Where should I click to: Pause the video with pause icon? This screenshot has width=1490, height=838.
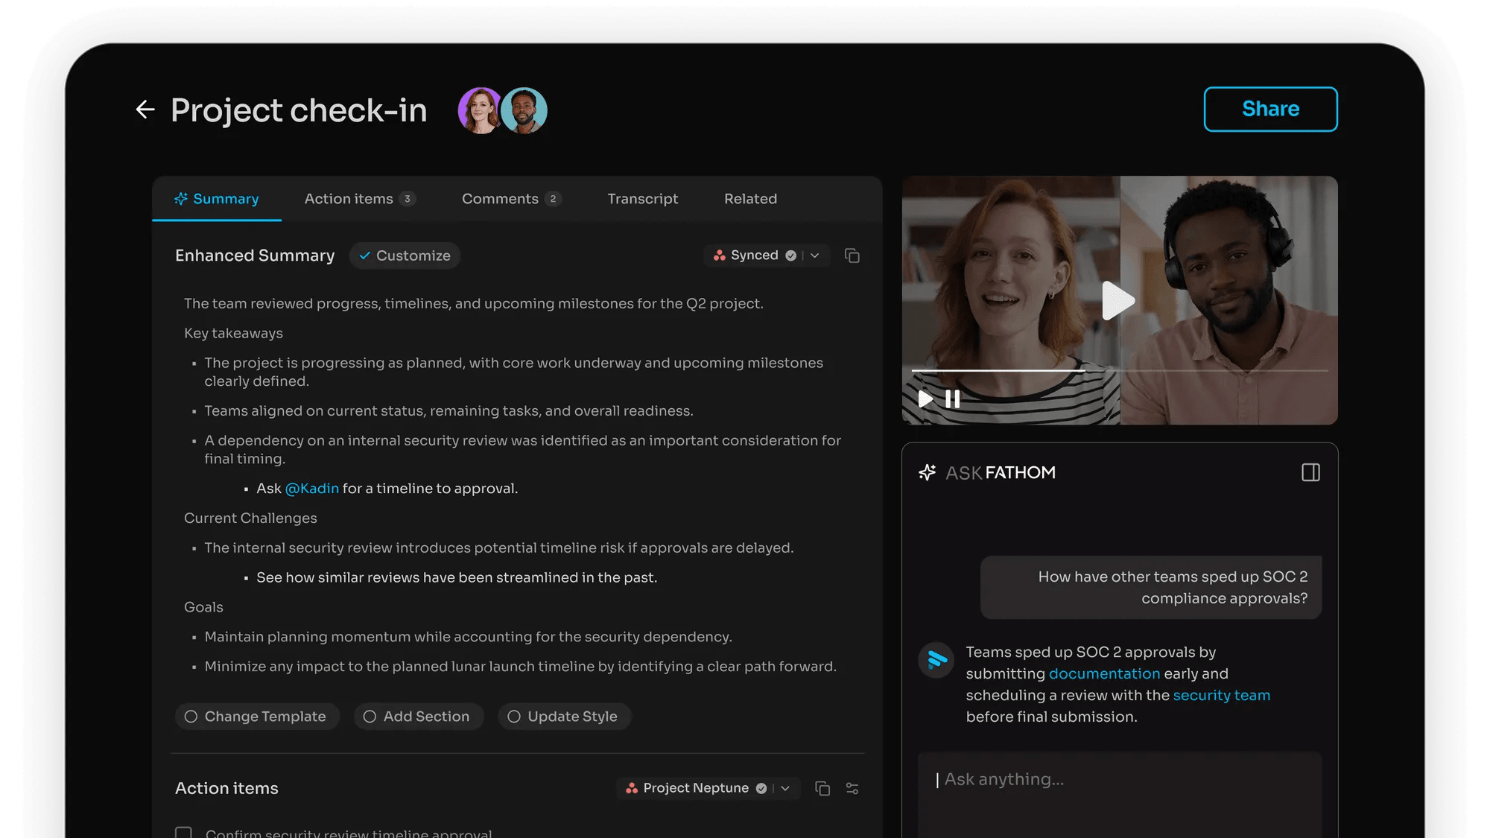[x=953, y=399]
